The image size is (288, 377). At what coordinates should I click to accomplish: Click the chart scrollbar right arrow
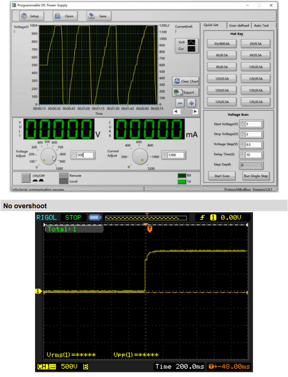tap(196, 112)
